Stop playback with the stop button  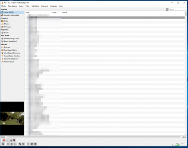click(12, 144)
